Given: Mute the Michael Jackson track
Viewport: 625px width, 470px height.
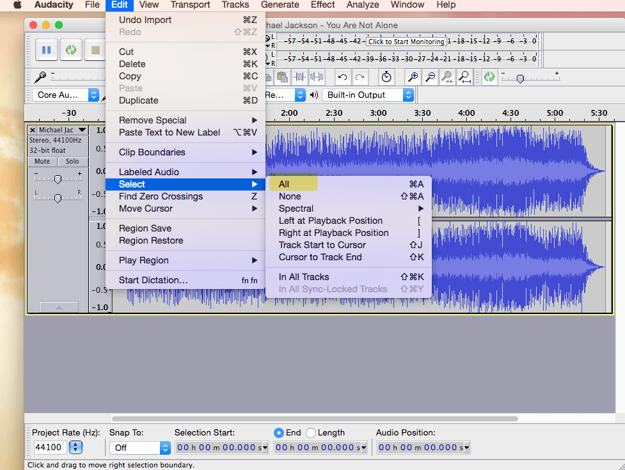Looking at the screenshot, I should tap(42, 161).
